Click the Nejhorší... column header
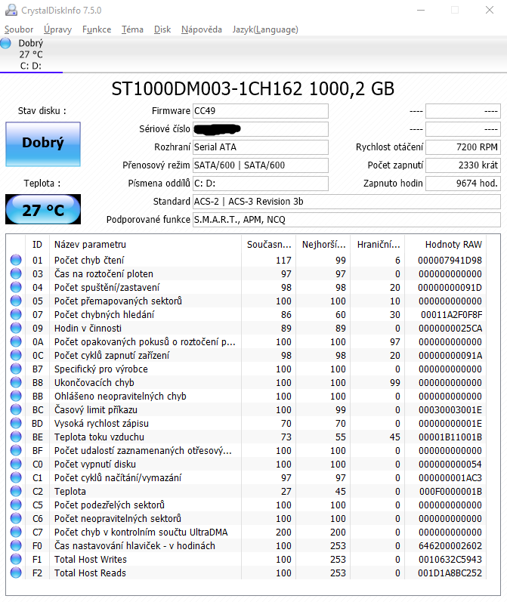 pos(324,245)
